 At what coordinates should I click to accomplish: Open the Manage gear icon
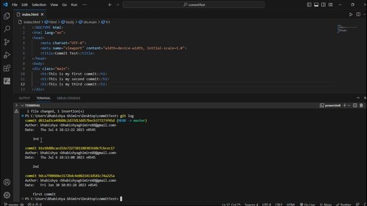click(x=7, y=195)
